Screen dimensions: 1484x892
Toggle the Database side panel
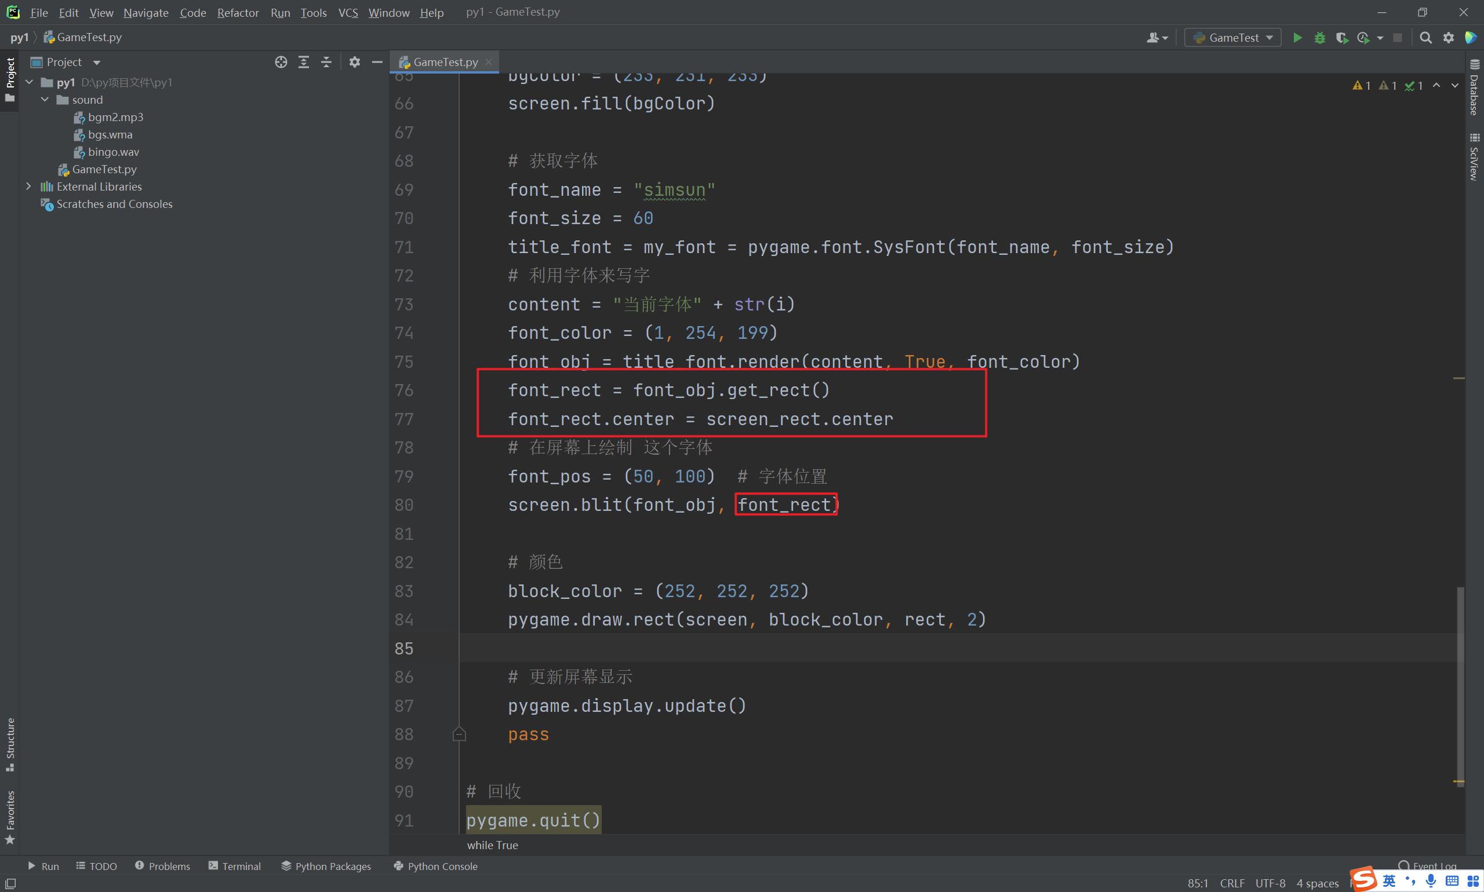pyautogui.click(x=1474, y=89)
